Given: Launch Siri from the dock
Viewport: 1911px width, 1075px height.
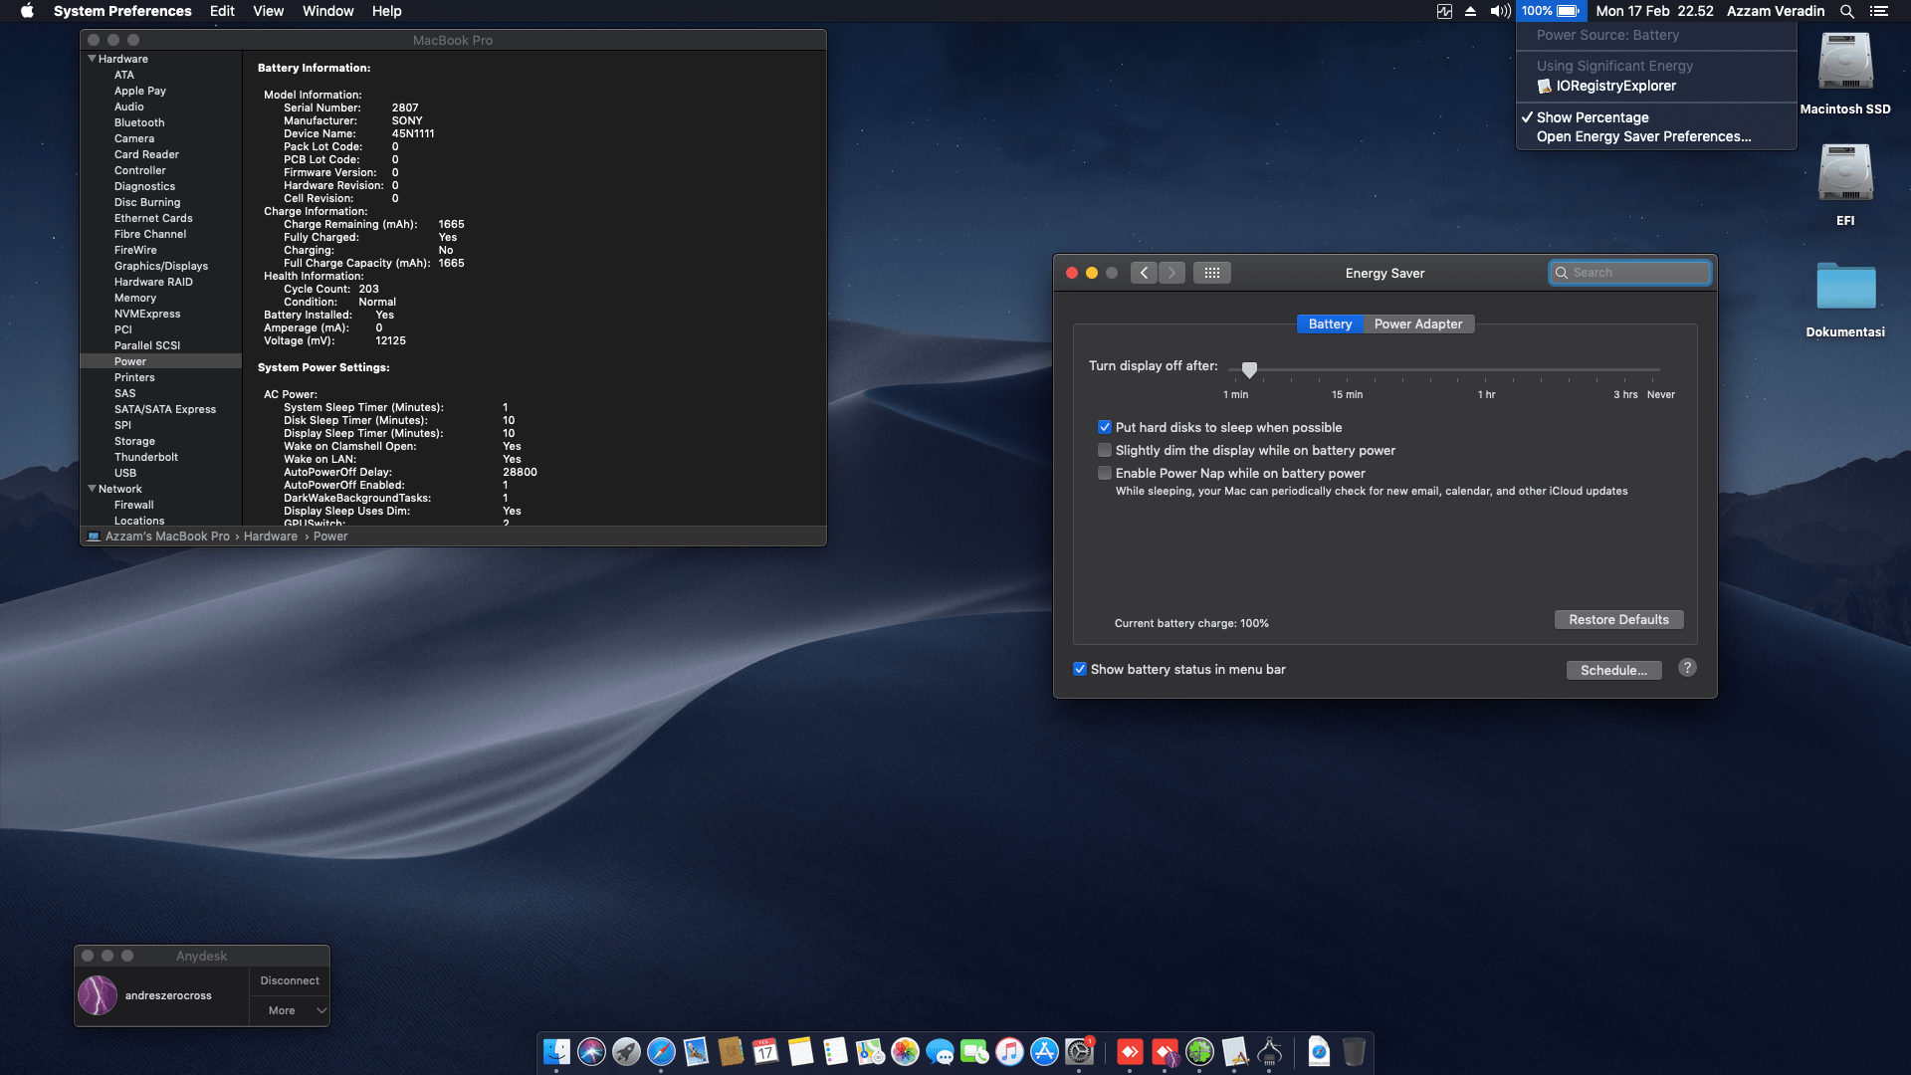Looking at the screenshot, I should point(591,1051).
